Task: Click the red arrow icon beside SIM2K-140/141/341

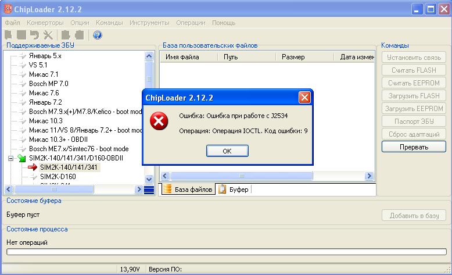Action: [33, 167]
